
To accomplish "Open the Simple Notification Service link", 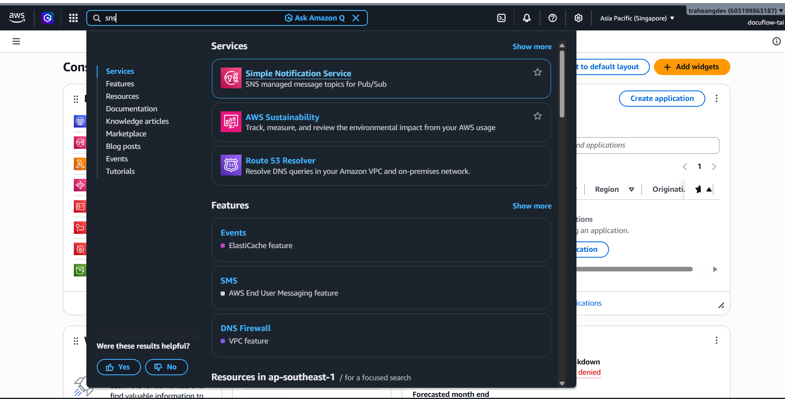I will 298,73.
